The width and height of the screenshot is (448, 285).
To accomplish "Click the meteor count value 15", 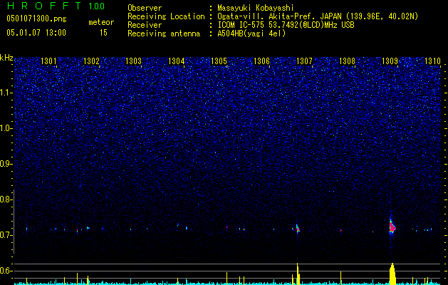I will pyautogui.click(x=103, y=33).
